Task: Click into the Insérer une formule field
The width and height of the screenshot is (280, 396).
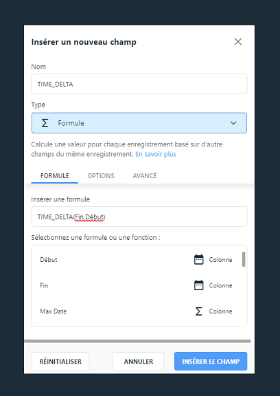Action: coord(139,217)
